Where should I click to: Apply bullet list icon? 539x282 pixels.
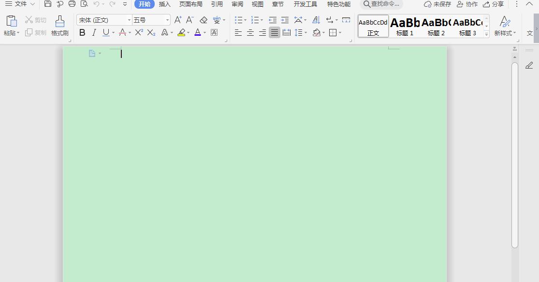tap(239, 20)
